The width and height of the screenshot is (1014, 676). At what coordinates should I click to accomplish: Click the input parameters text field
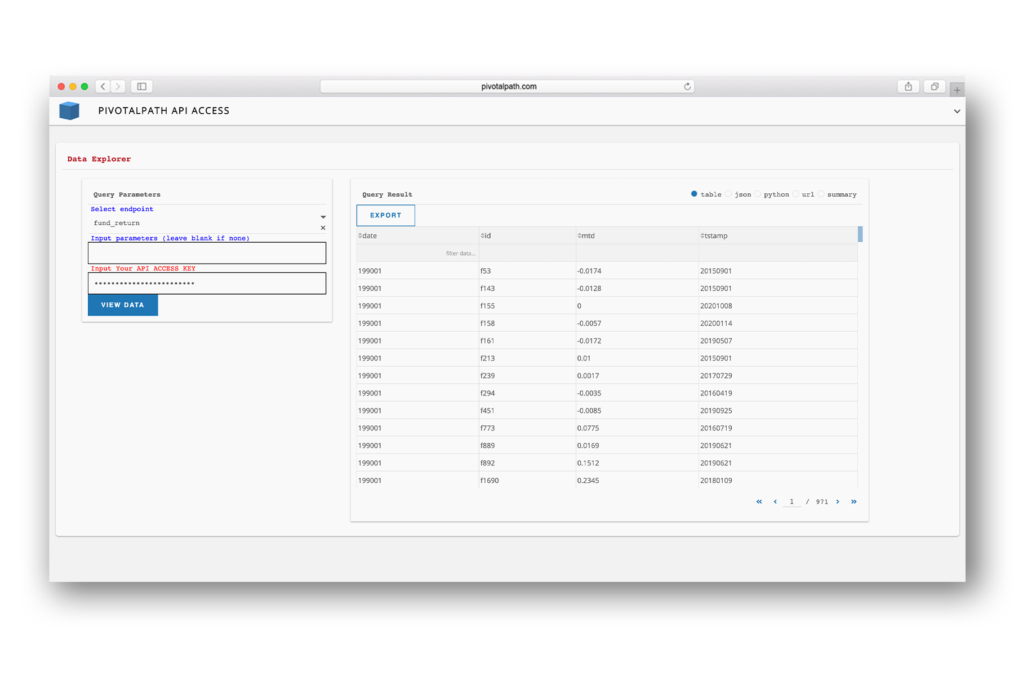point(207,253)
